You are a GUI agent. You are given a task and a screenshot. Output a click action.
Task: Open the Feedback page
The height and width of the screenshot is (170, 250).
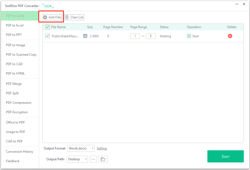(13, 161)
